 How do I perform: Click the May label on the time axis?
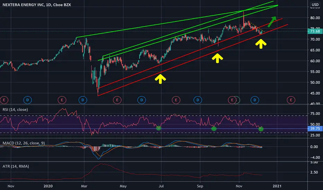coord(123,186)
